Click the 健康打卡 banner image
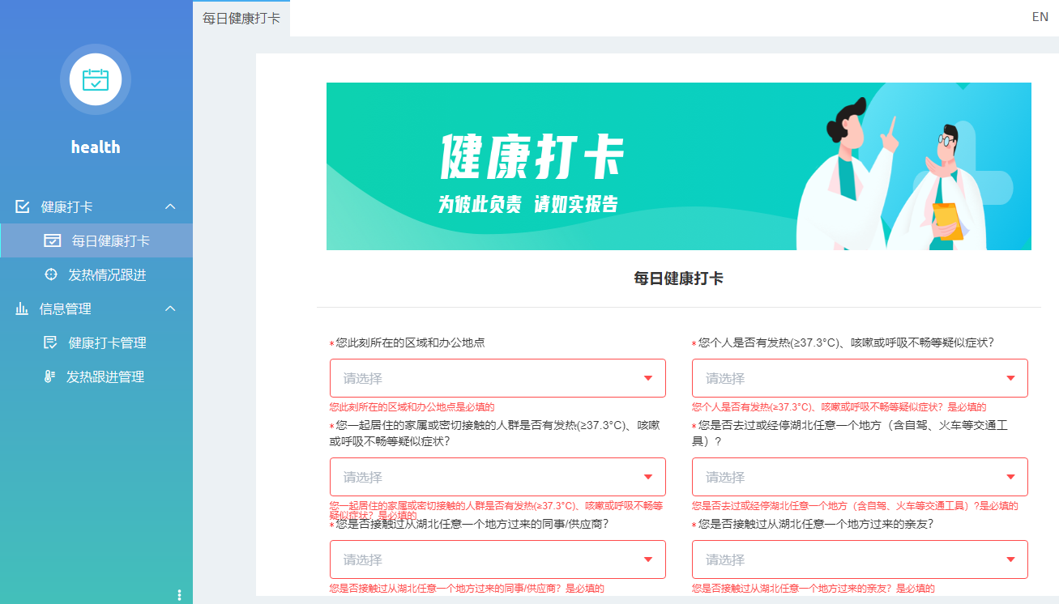The height and width of the screenshot is (604, 1059). (x=679, y=166)
